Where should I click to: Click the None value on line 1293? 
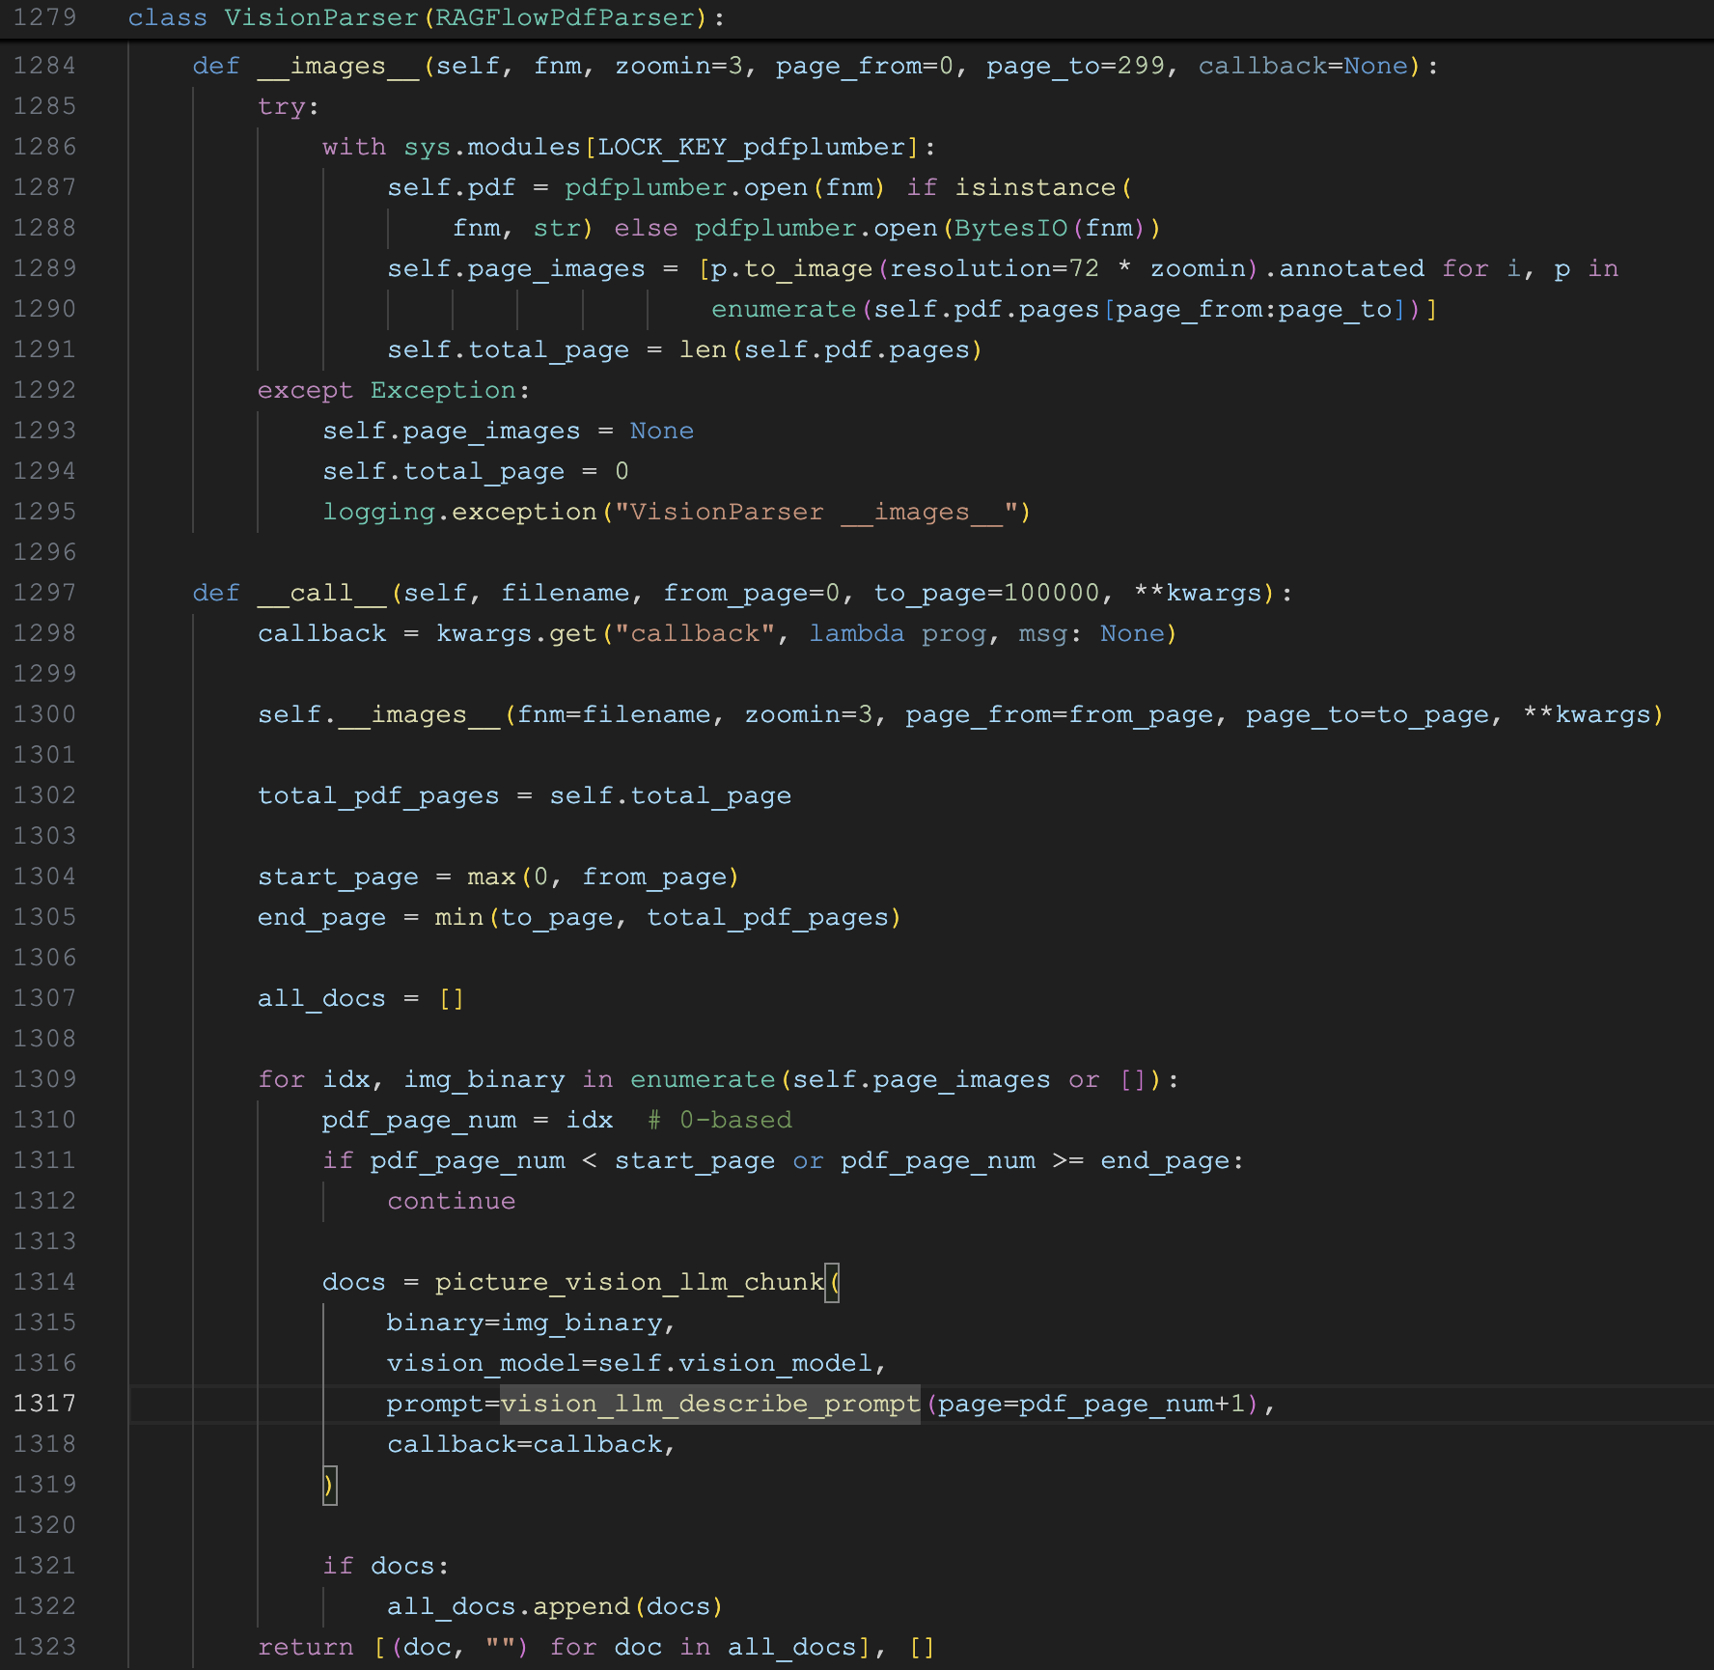coord(662,431)
